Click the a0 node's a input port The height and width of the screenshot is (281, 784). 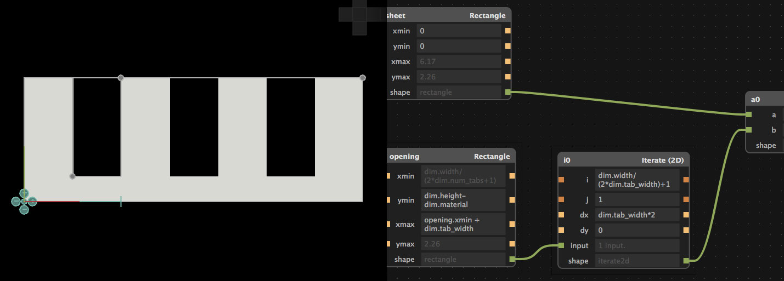coord(749,114)
